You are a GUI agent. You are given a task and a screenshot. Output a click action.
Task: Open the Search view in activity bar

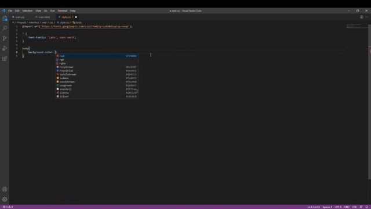(5, 28)
